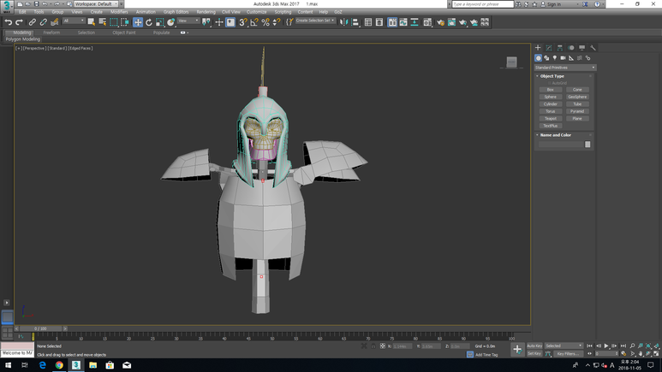The image size is (662, 372).
Task: Select the Select and Rotate tool
Action: click(148, 22)
